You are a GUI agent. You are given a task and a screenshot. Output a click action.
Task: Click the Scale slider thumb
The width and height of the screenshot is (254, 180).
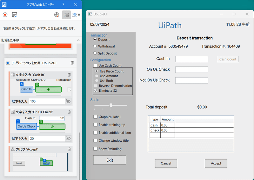(x=111, y=105)
